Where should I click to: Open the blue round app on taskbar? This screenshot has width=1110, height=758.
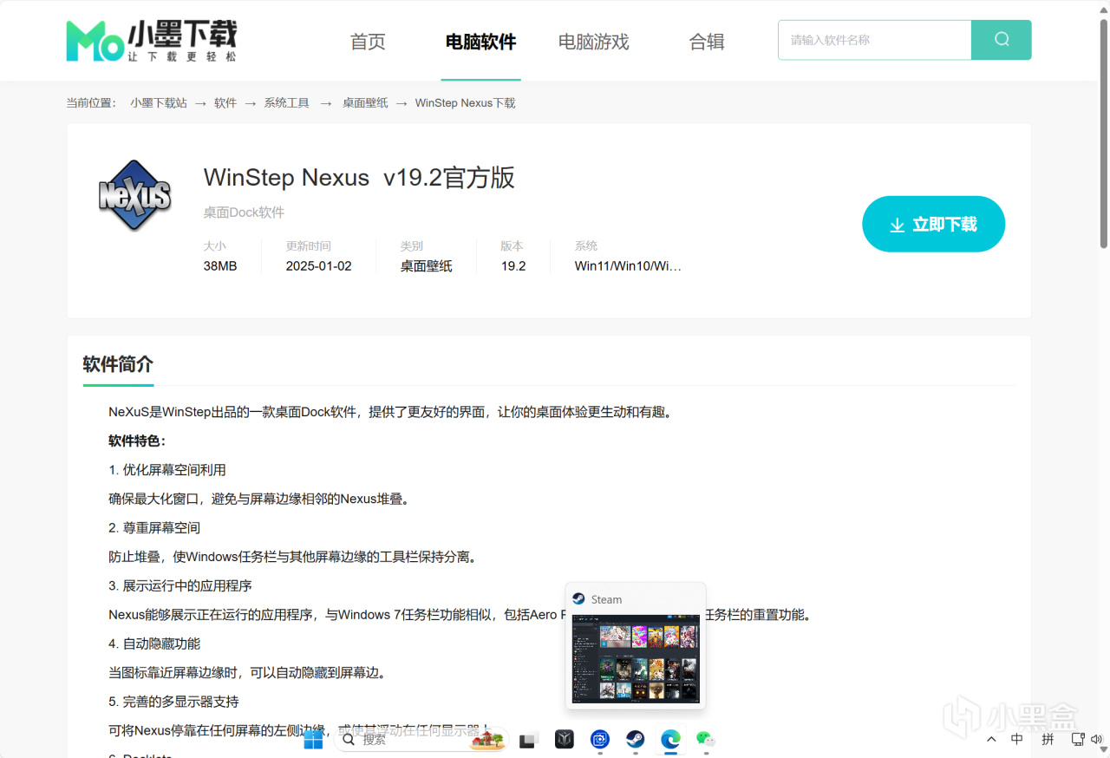click(600, 740)
